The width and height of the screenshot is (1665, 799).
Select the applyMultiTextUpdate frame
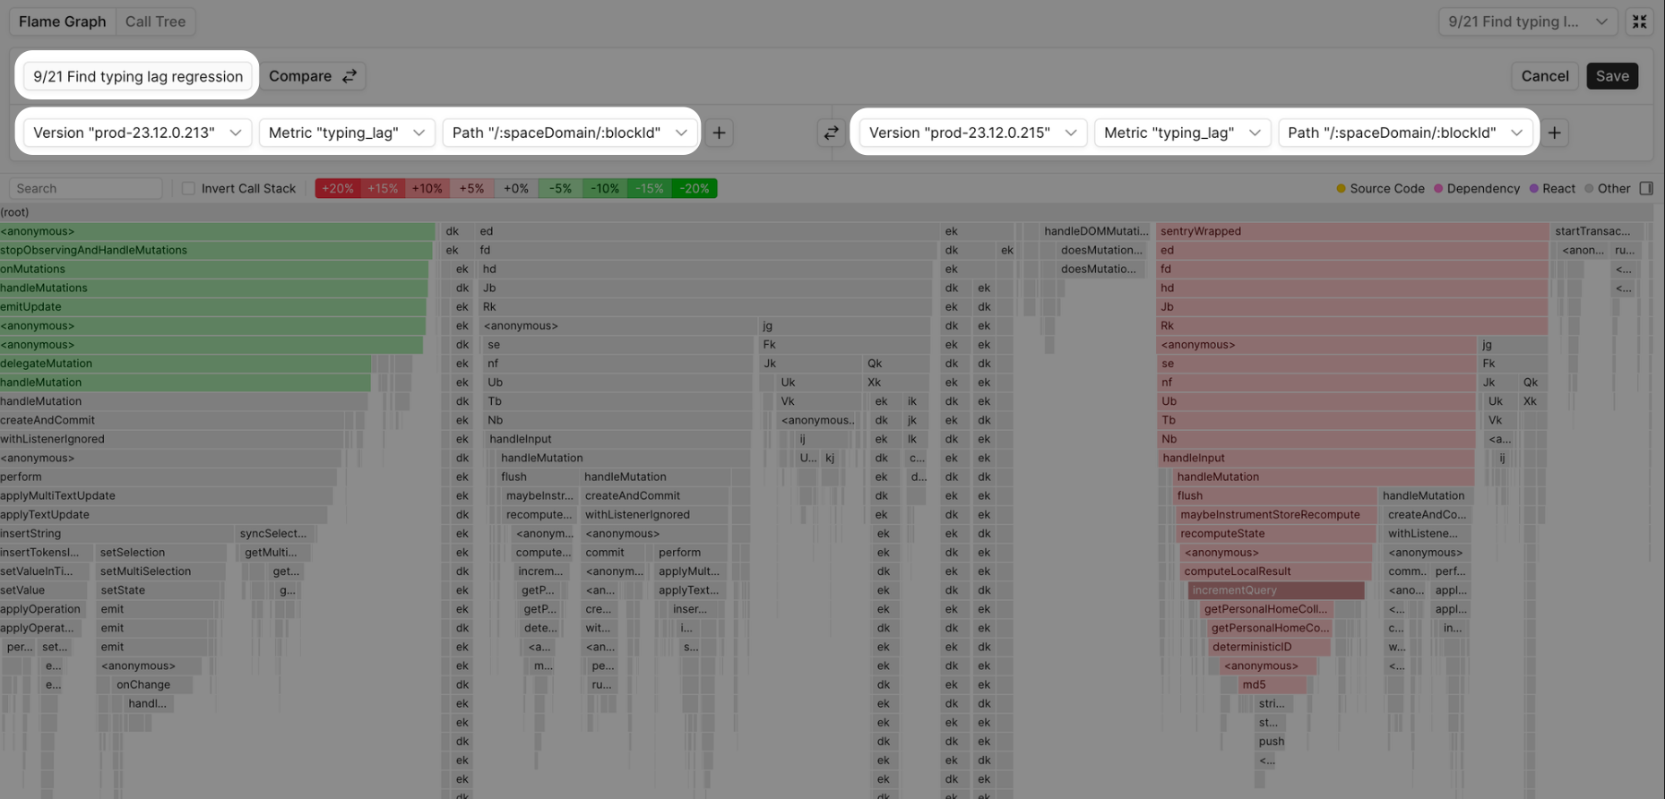tap(166, 495)
